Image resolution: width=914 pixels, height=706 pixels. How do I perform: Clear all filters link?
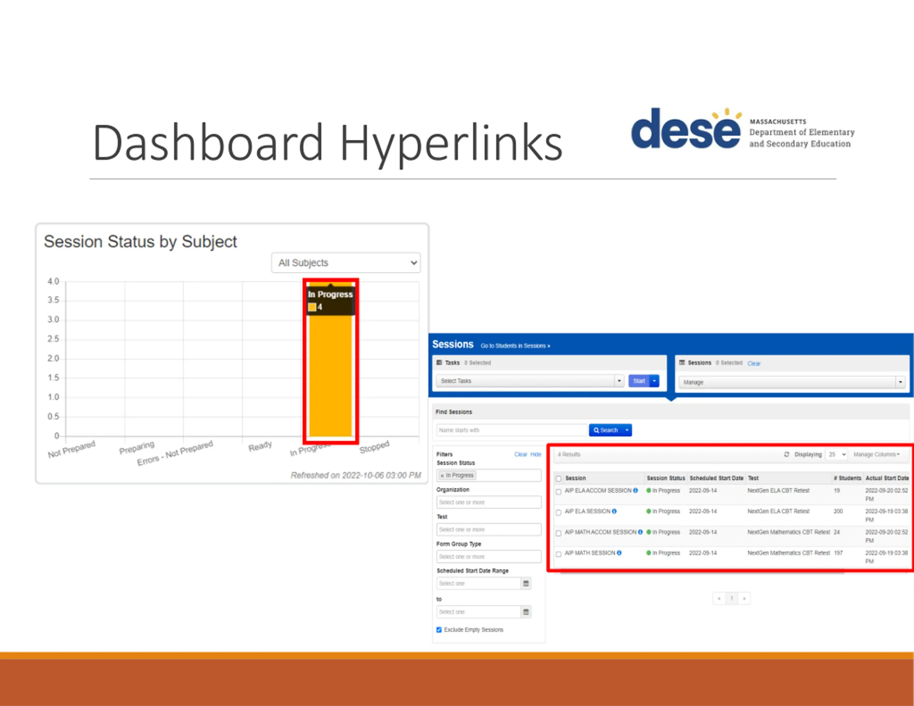click(x=521, y=454)
